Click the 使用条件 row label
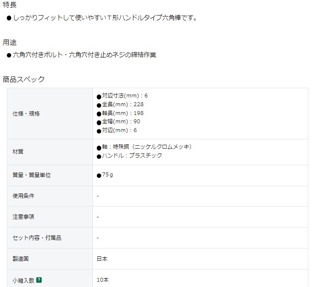The width and height of the screenshot is (322, 287). click(23, 196)
